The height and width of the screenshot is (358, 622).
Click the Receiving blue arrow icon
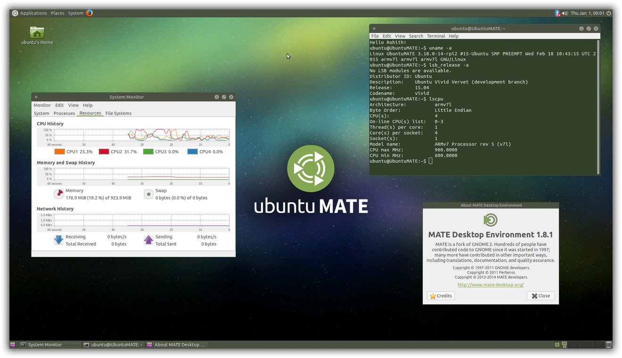[x=59, y=240]
